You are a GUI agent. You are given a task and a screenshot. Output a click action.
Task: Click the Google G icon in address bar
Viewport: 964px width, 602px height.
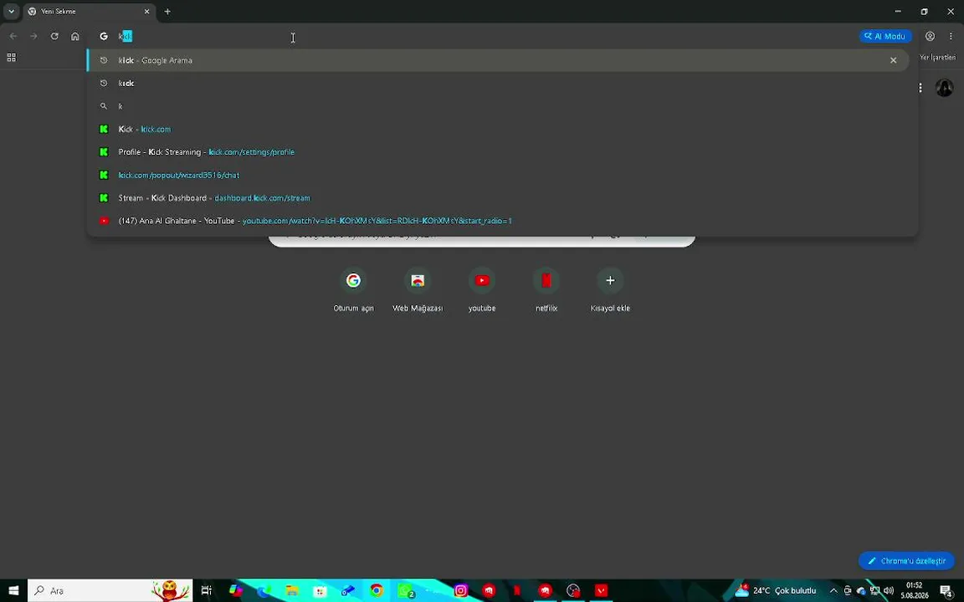[x=104, y=36]
